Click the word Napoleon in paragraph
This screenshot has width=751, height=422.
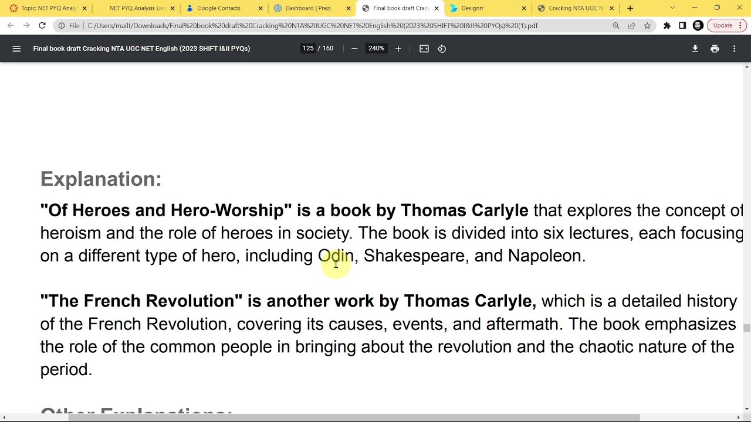point(544,256)
